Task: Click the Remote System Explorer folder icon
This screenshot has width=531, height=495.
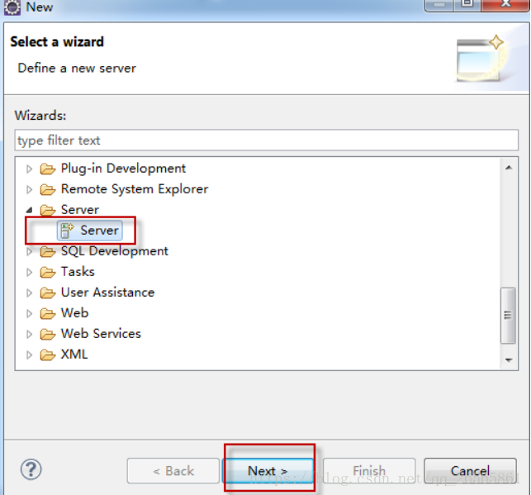Action: [x=47, y=189]
